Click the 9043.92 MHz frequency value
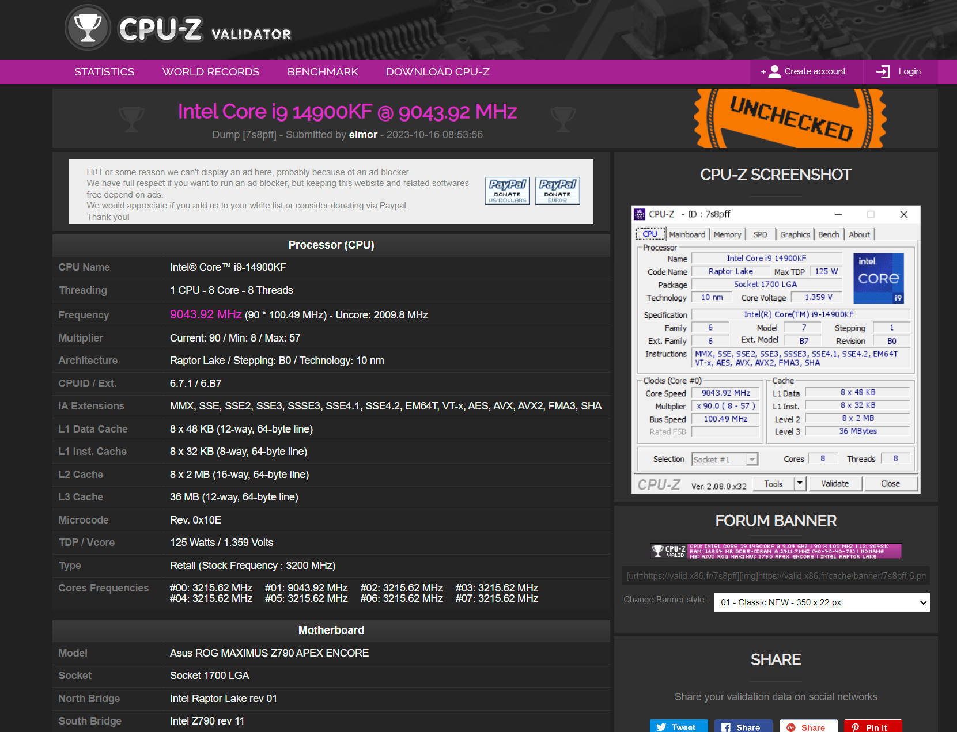957x732 pixels. tap(206, 314)
